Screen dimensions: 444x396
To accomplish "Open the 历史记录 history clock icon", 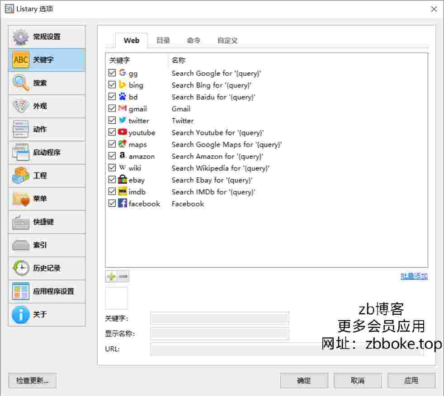I will 21,268.
